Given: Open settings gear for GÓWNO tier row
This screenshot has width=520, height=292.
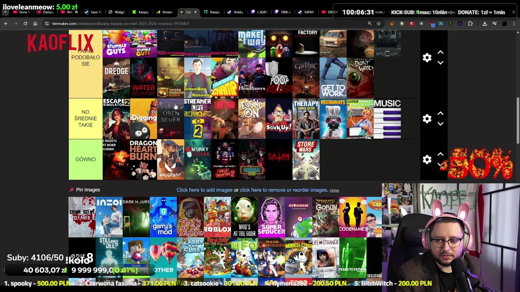Looking at the screenshot, I should click(427, 160).
